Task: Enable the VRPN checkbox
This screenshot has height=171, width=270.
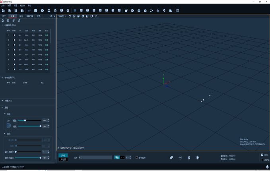Action: pyautogui.click(x=262, y=160)
